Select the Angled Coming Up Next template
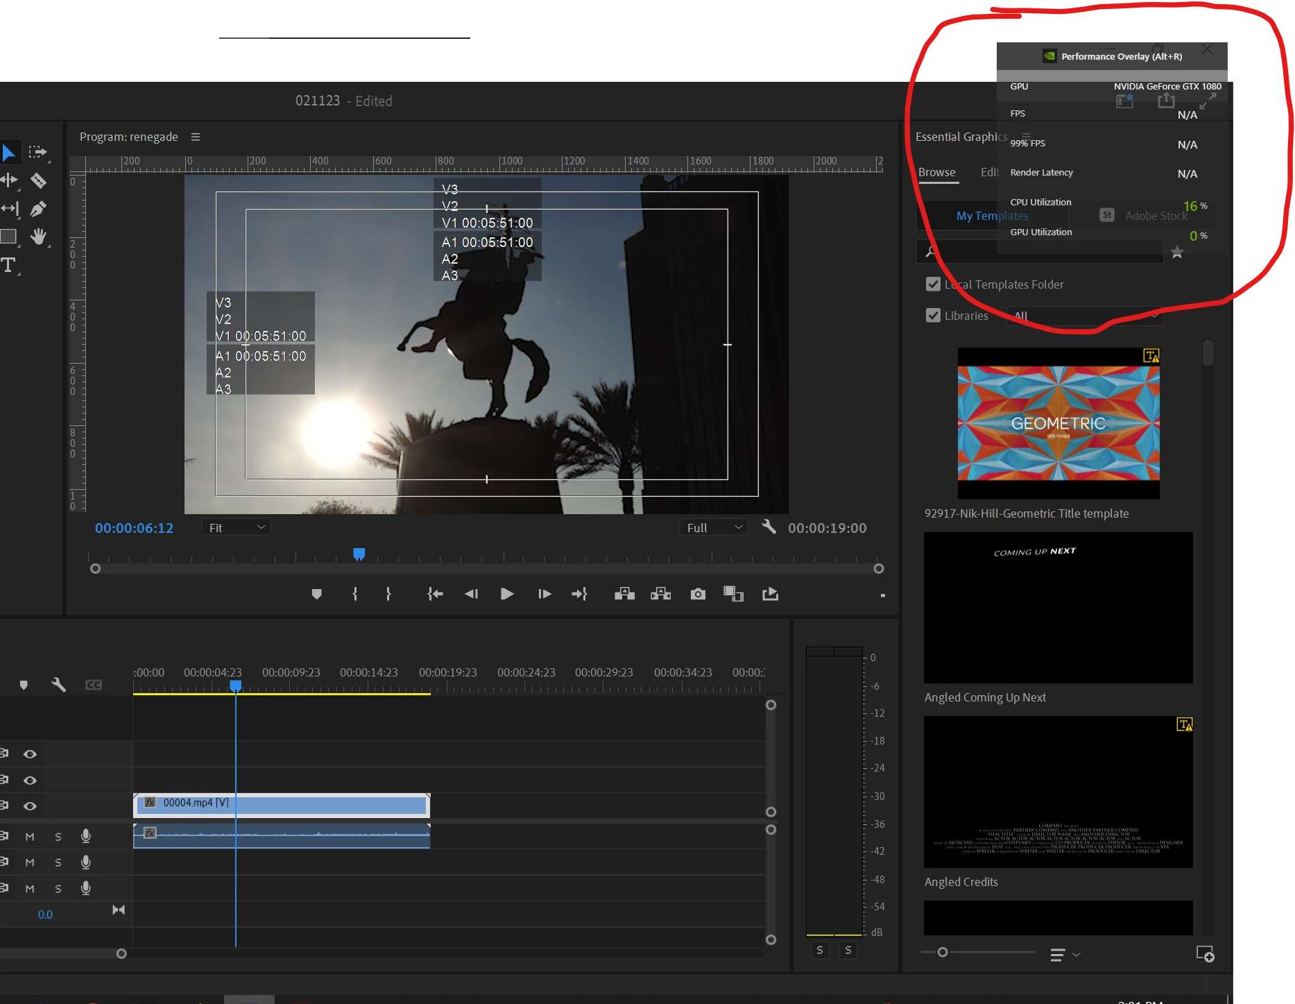Screen dimensions: 1295x1004 tap(1058, 607)
